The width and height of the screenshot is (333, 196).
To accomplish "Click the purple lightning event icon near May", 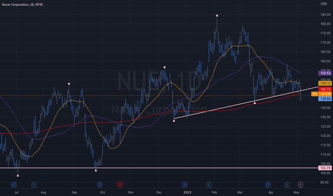I will pos(300,185).
